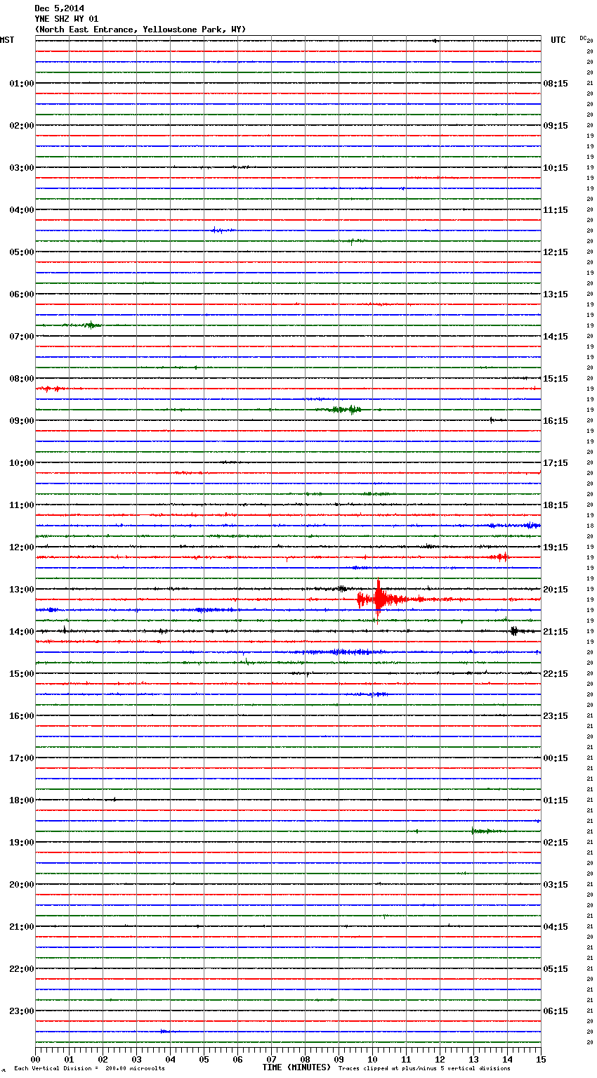Click the 21:15 UTC time label
Image resolution: width=597 pixels, height=1078 pixels.
coord(556,632)
